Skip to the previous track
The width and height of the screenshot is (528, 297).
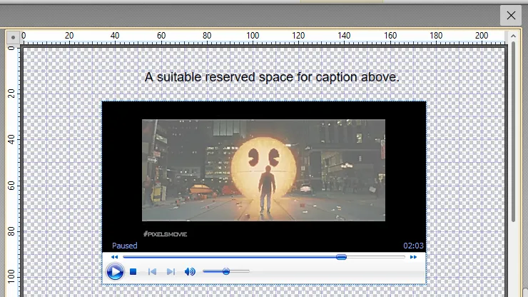pos(152,272)
